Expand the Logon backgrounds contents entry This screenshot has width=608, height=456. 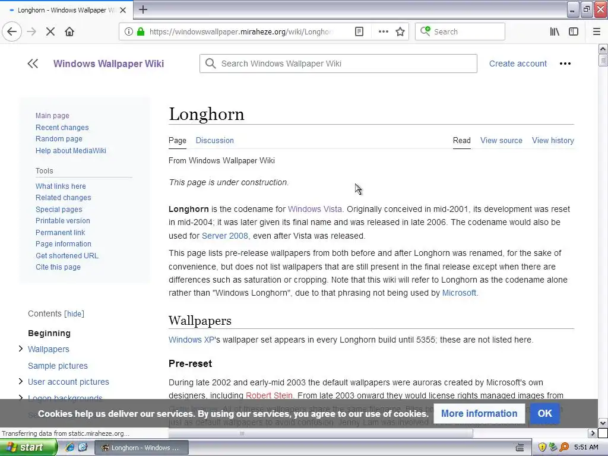(x=21, y=397)
